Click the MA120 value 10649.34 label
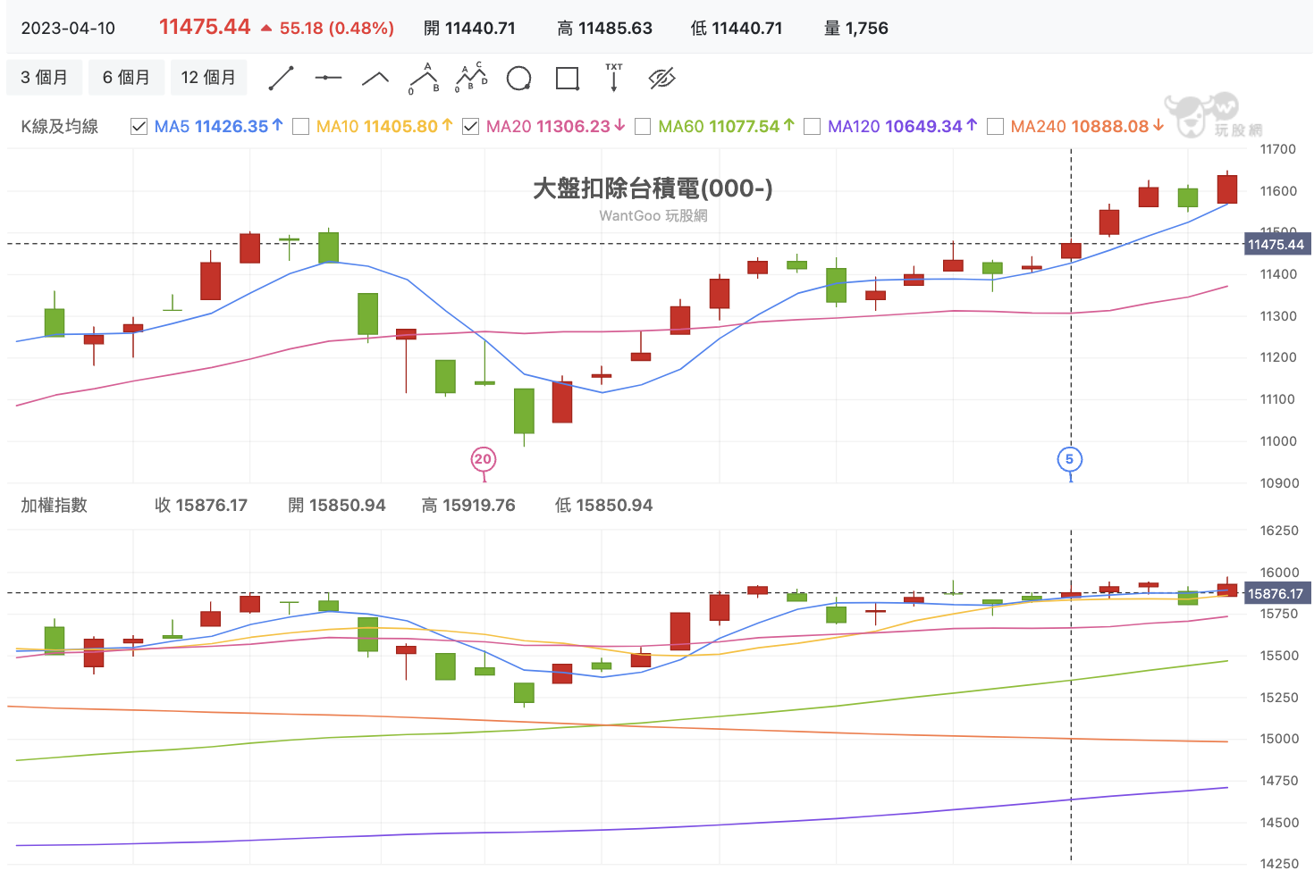The height and width of the screenshot is (879, 1314). 902,127
